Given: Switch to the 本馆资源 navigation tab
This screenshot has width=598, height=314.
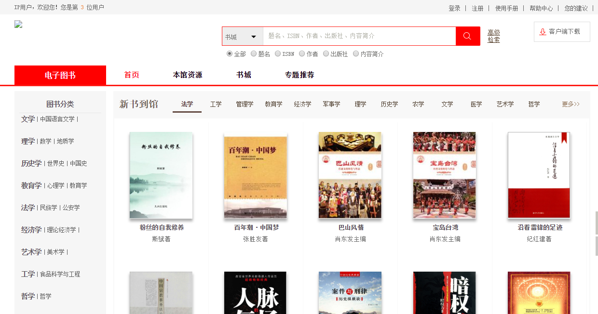Looking at the screenshot, I should click(x=188, y=75).
